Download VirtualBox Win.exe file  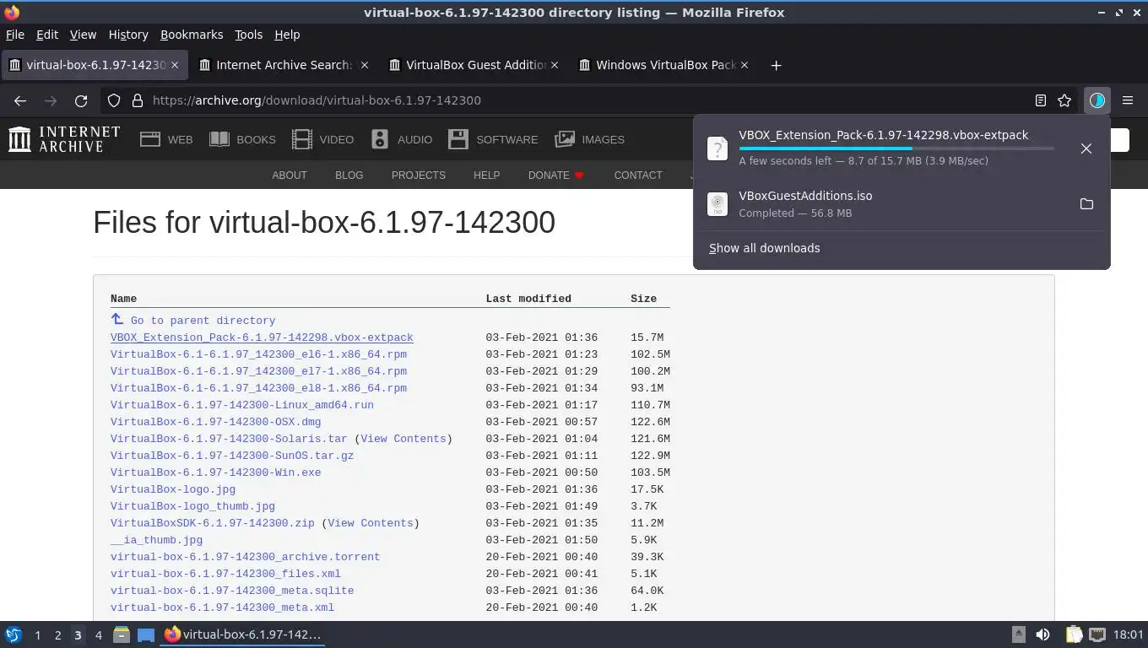tap(215, 472)
